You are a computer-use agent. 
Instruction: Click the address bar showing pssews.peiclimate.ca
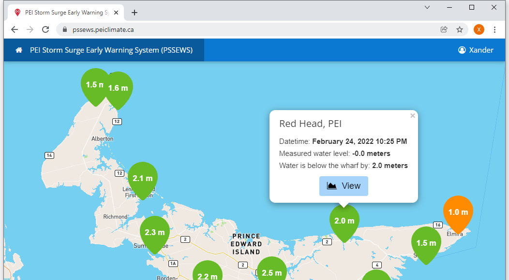(x=242, y=29)
